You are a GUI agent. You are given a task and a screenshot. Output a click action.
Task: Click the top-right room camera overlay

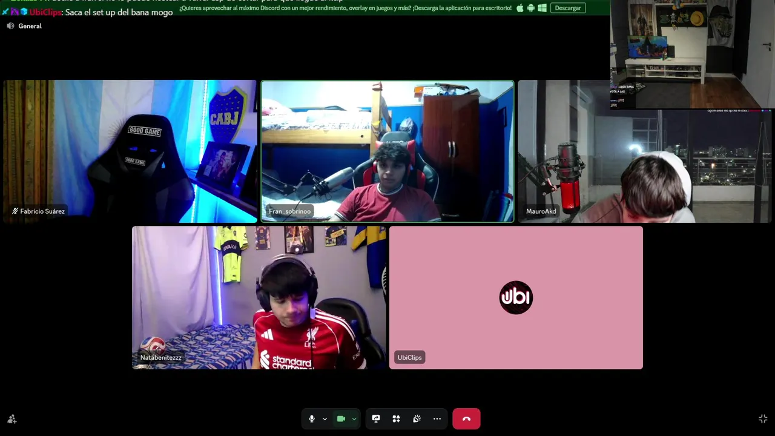coord(693,54)
